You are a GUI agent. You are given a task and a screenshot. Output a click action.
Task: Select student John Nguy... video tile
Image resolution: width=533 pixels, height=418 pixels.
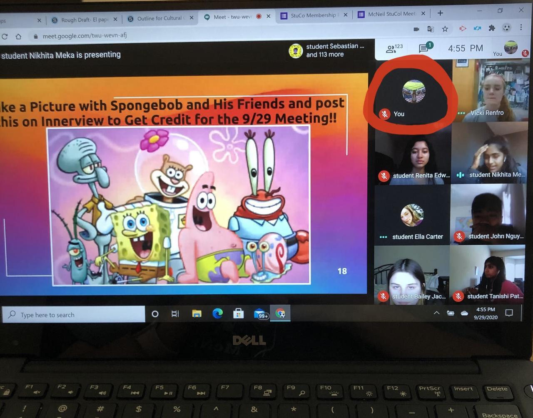[488, 214]
